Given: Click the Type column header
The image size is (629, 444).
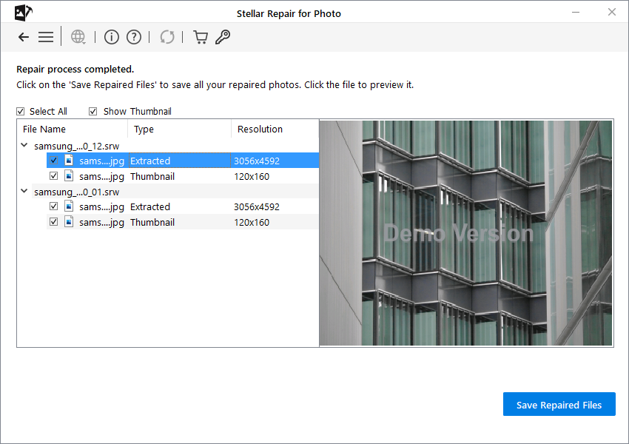Looking at the screenshot, I should 144,129.
